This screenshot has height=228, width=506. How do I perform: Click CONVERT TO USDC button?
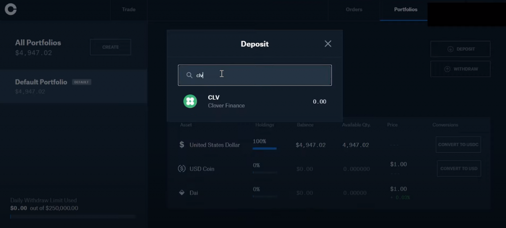tap(458, 144)
